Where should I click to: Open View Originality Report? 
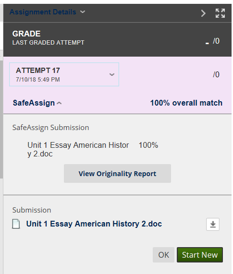[117, 174]
